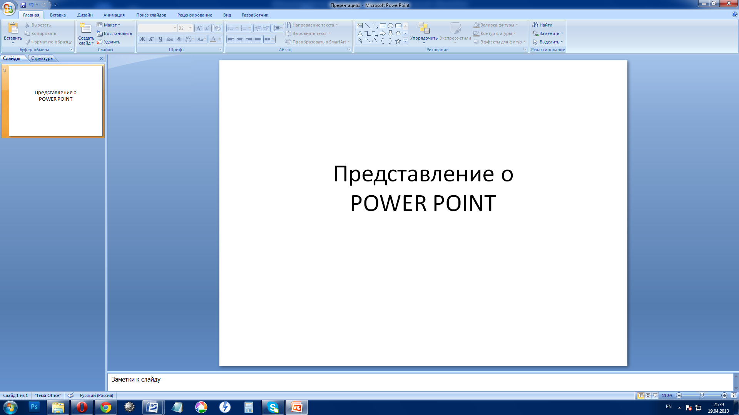Open Google Chrome from the taskbar

coord(106,407)
